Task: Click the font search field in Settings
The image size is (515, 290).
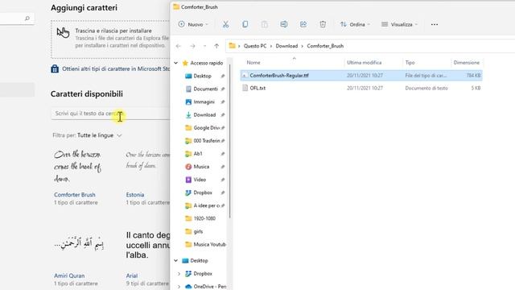Action: point(110,114)
